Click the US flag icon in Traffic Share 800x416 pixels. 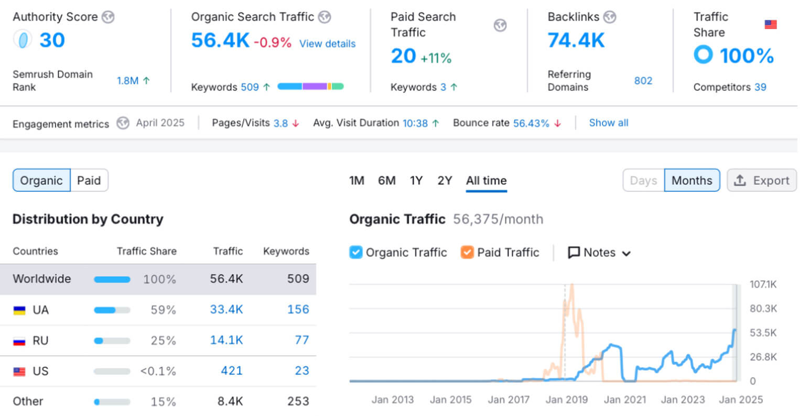[770, 25]
